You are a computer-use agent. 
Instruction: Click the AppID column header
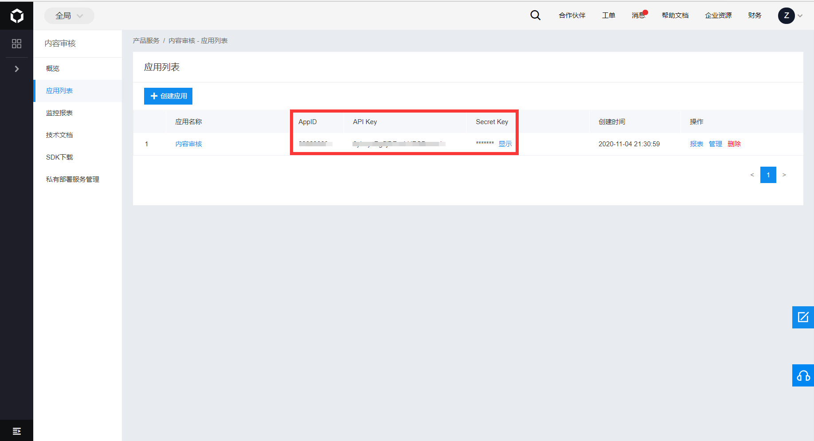[308, 122]
